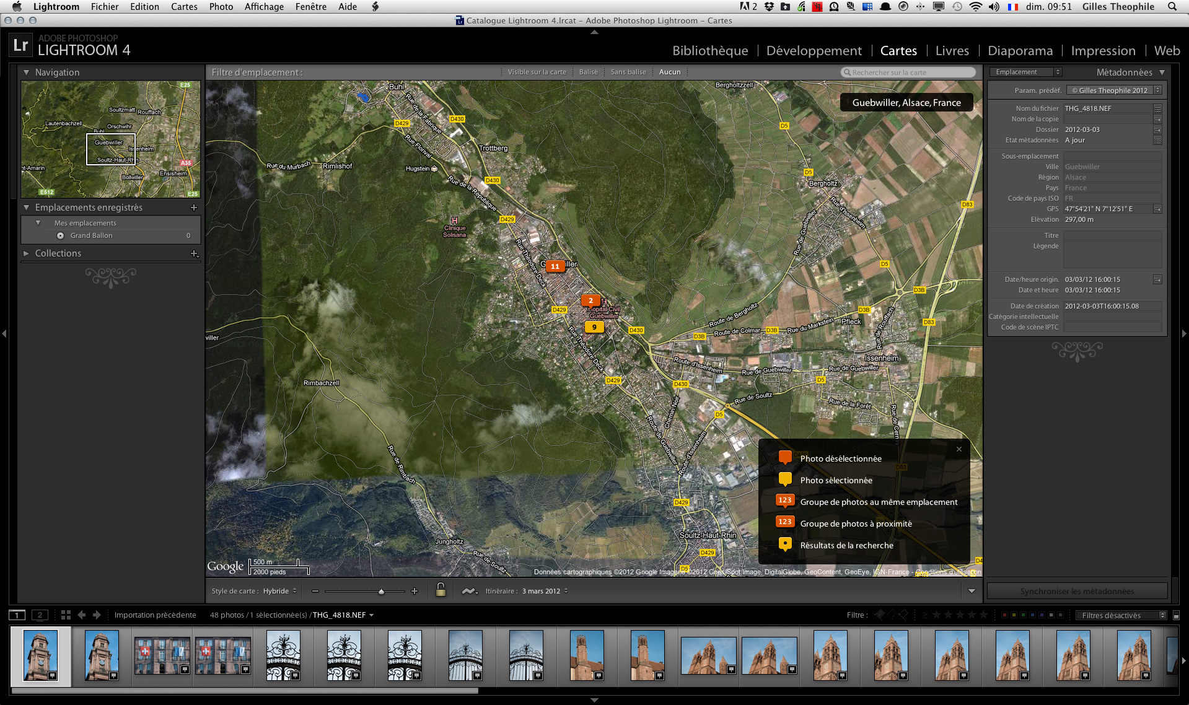Click the arrow icon next to Date/heure origin.
The image size is (1189, 705).
coord(1157,279)
